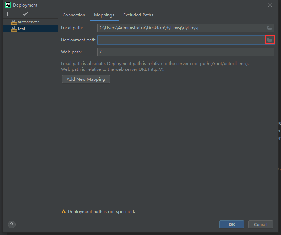Image resolution: width=281 pixels, height=235 pixels.
Task: Click the warning icon in the status message
Action: coord(64,211)
